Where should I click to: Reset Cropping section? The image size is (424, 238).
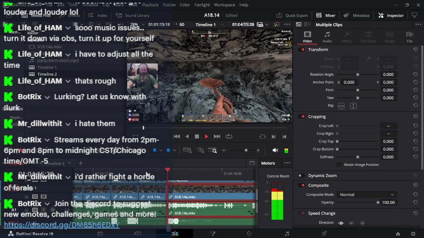pos(415,116)
